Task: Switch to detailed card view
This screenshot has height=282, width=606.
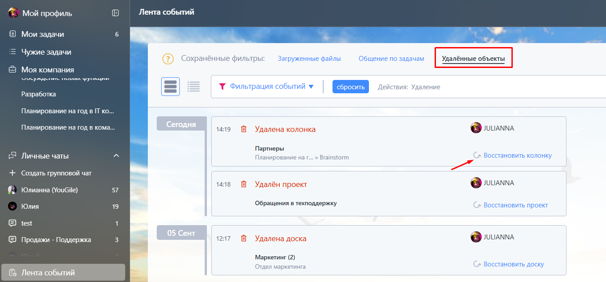Action: coord(170,87)
